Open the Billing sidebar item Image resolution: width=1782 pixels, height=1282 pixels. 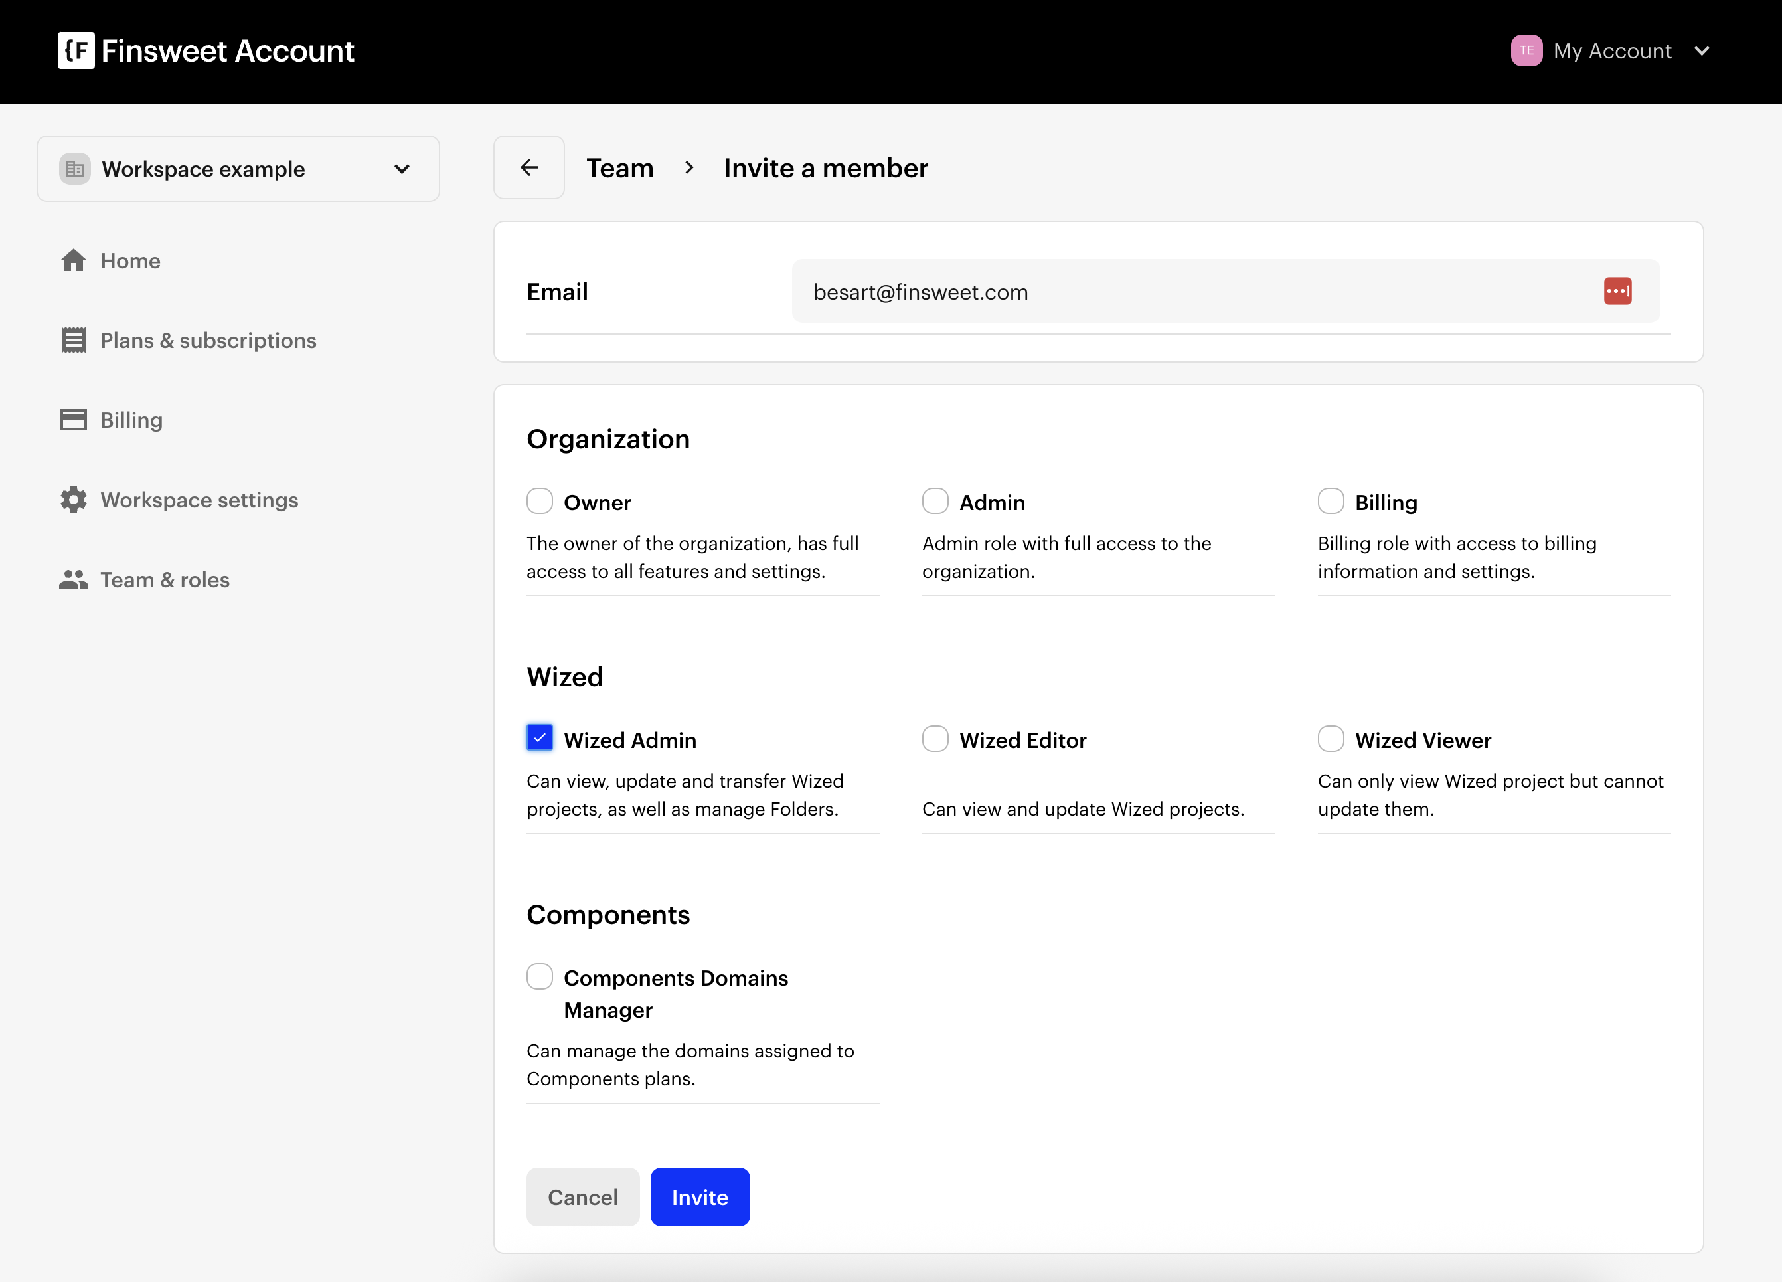pyautogui.click(x=131, y=420)
